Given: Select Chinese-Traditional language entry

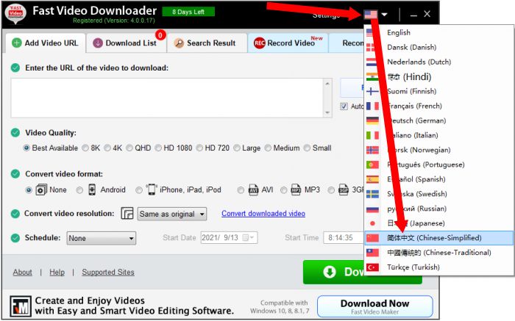Looking at the screenshot, I should click(x=438, y=253).
